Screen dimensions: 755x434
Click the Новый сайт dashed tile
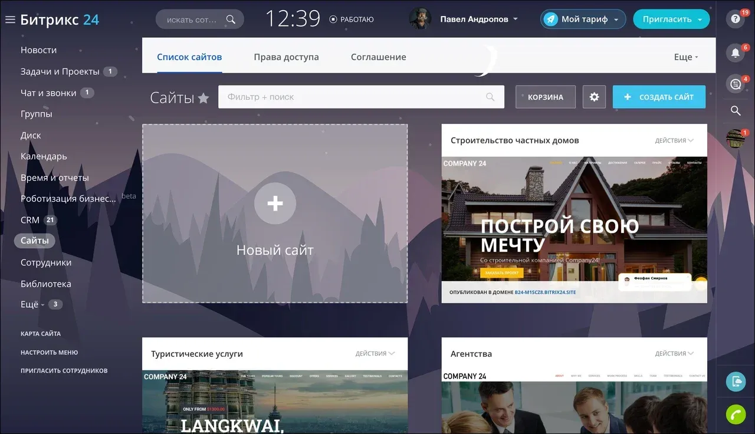(275, 213)
